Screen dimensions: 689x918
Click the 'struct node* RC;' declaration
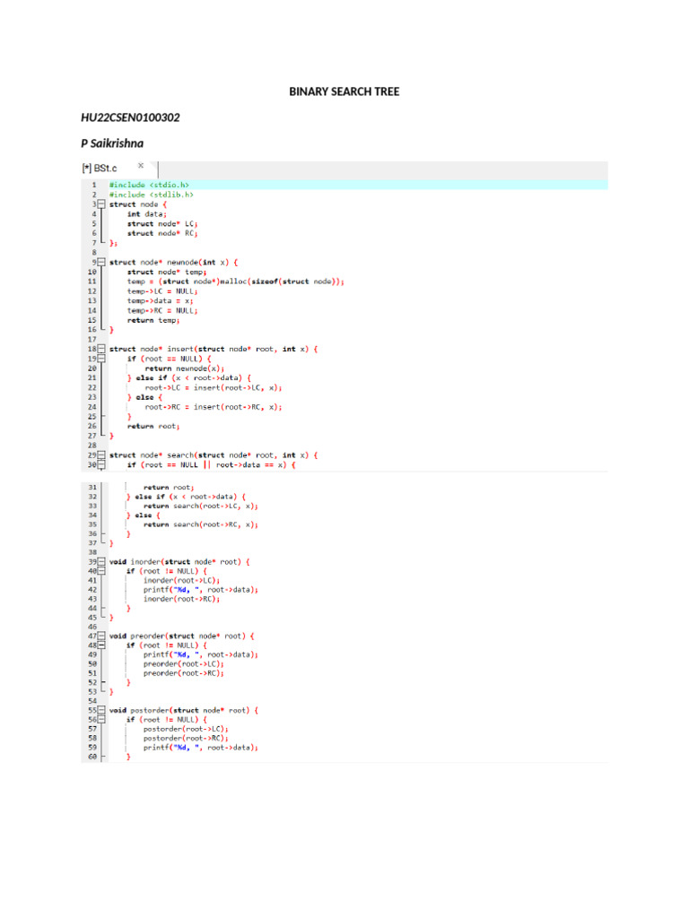pos(162,233)
